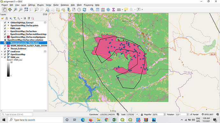Open the Processing menu
220x123 pixels.
tap(88, 5)
